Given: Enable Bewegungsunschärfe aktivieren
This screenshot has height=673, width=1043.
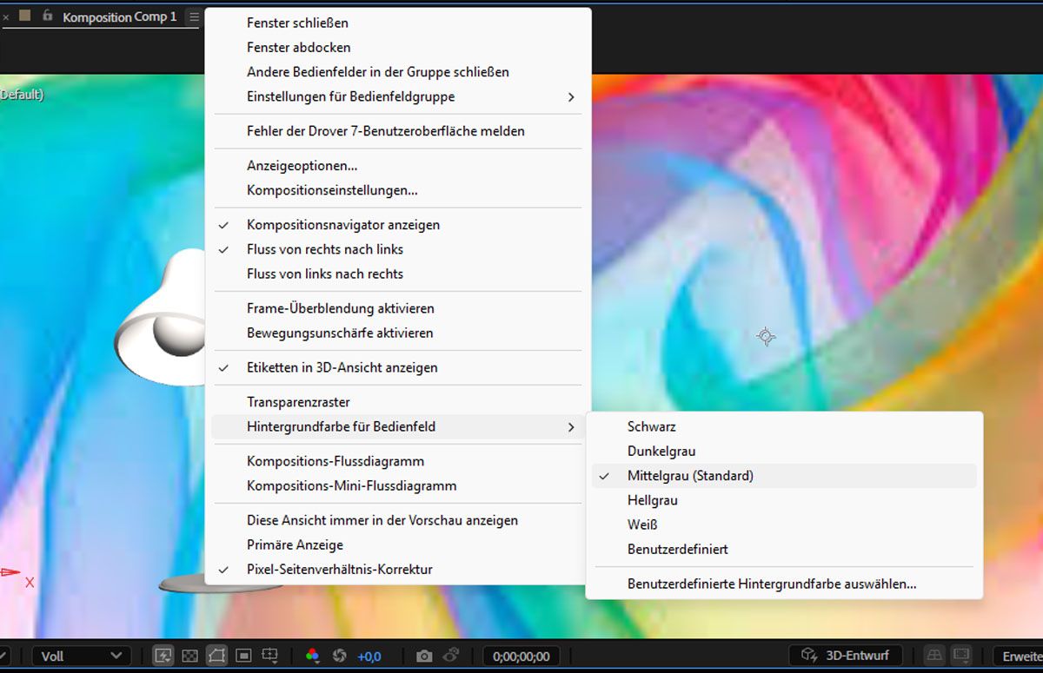Looking at the screenshot, I should point(397,333).
